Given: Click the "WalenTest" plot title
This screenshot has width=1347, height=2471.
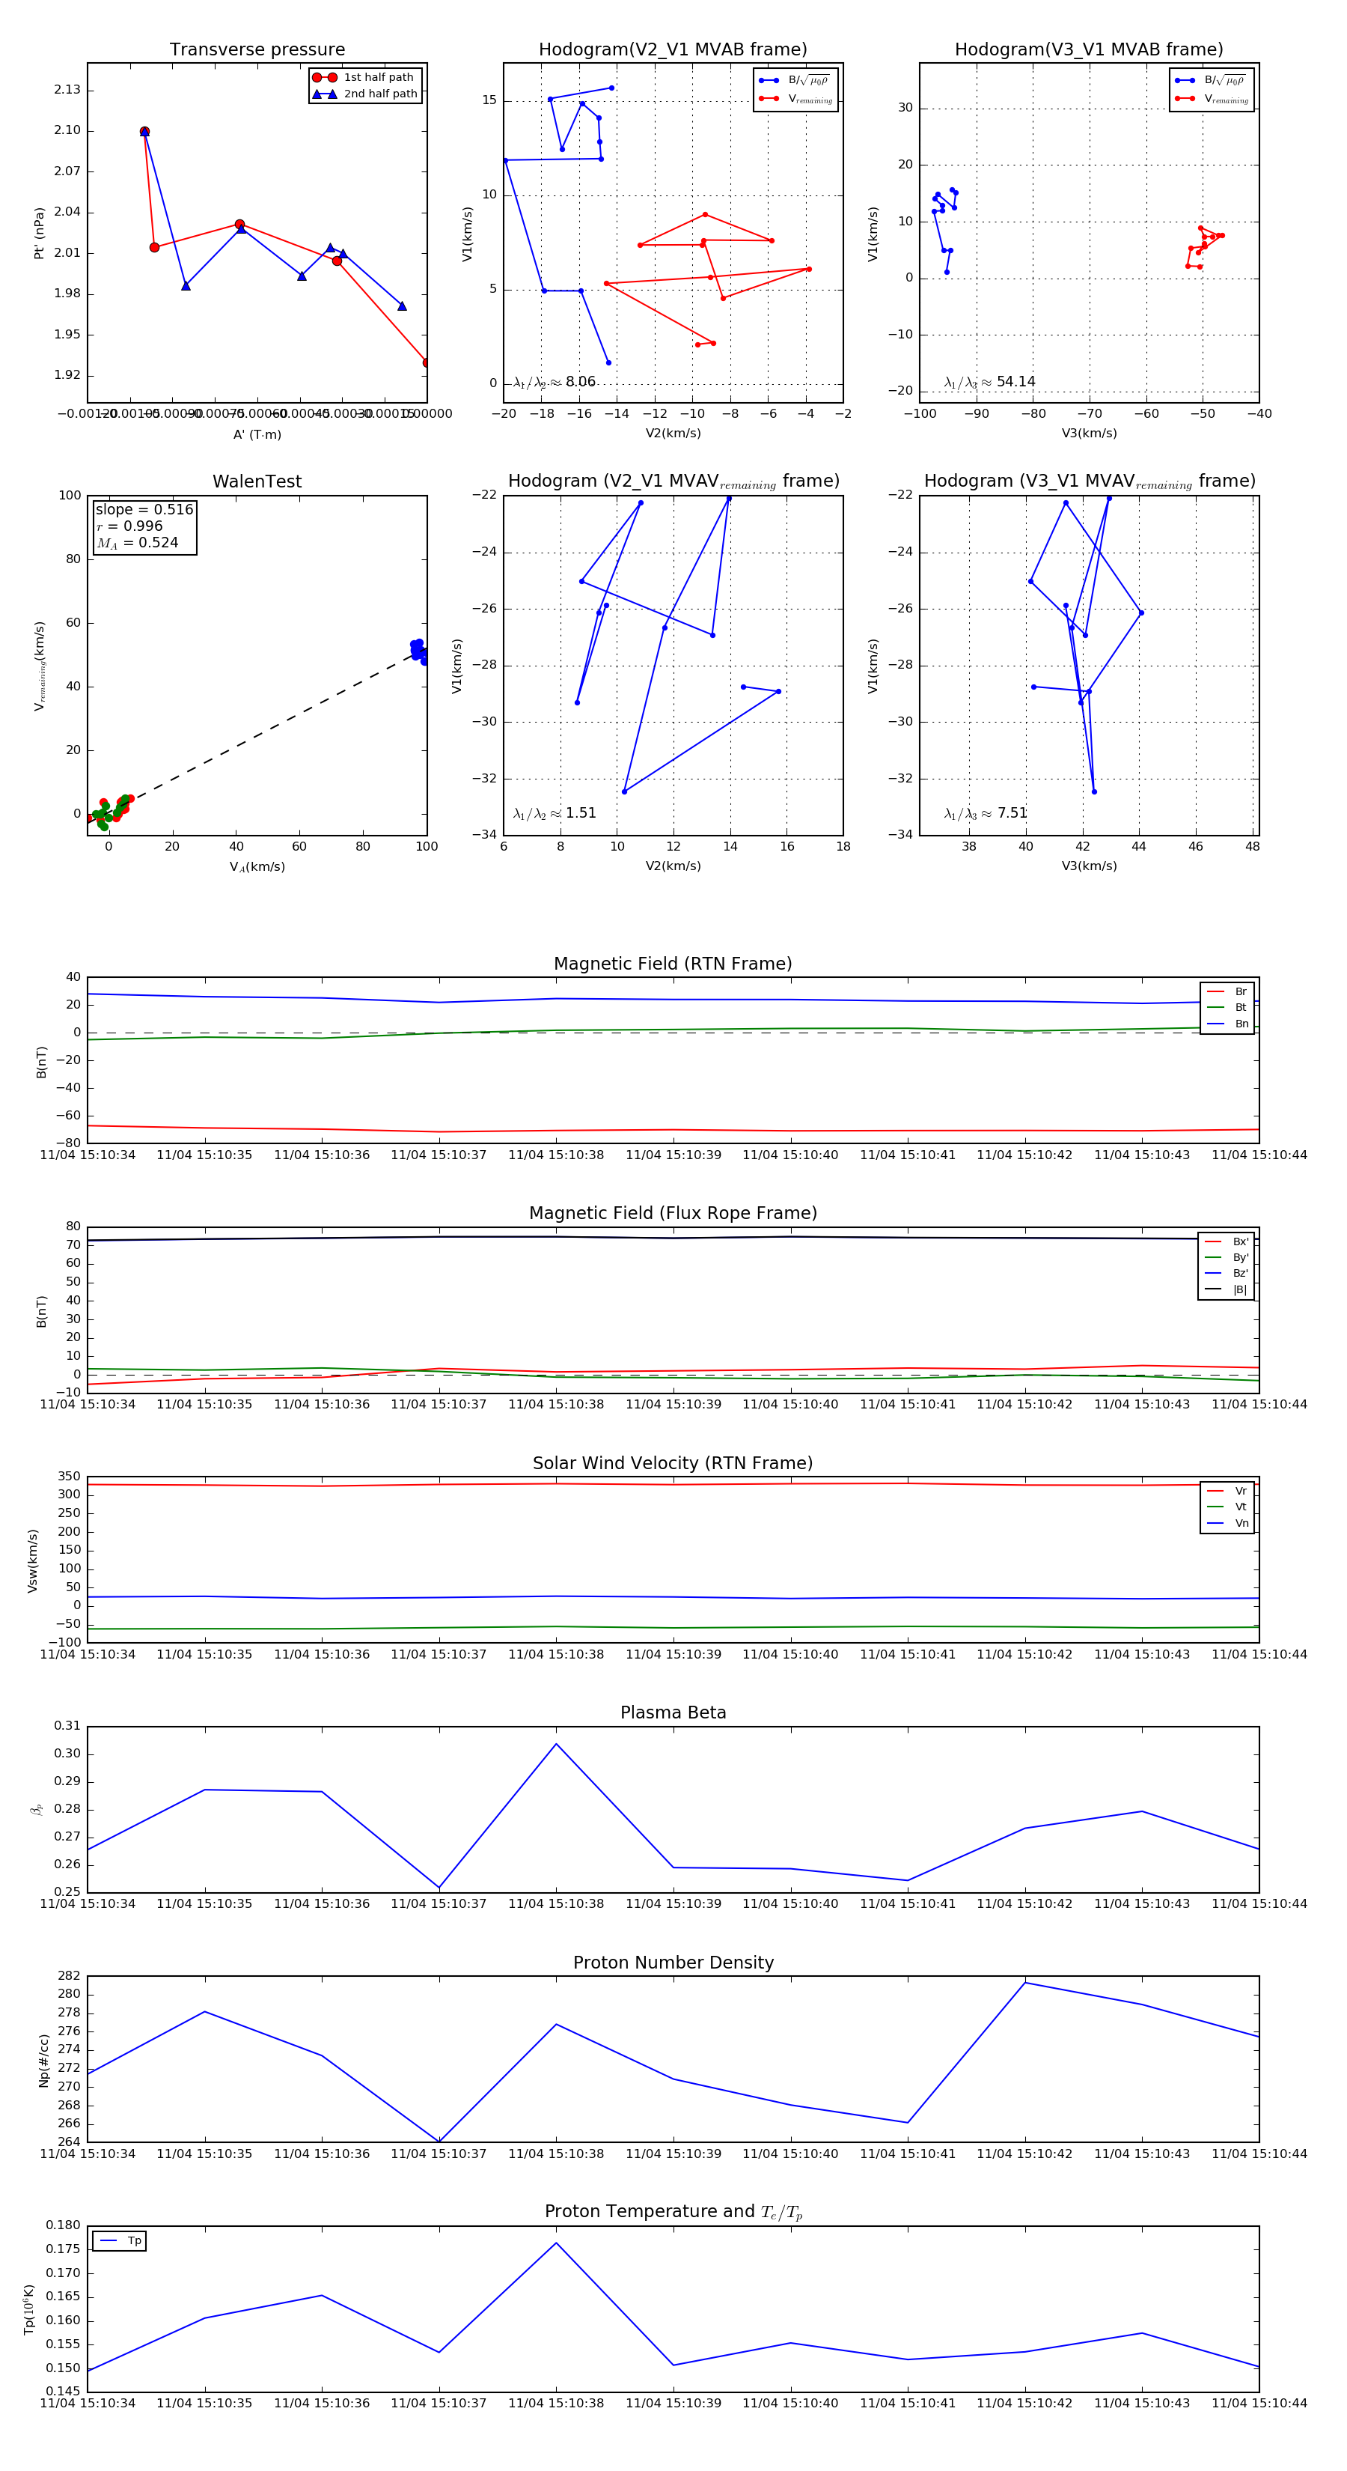Looking at the screenshot, I should pos(257,481).
